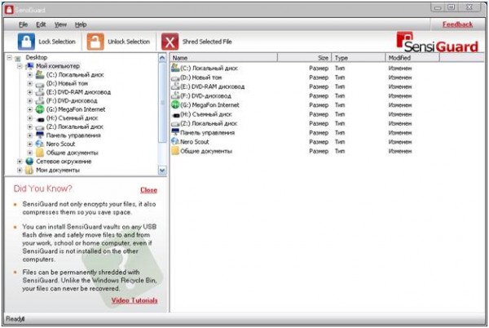
Task: Close the Did You Know panel
Action: [149, 190]
